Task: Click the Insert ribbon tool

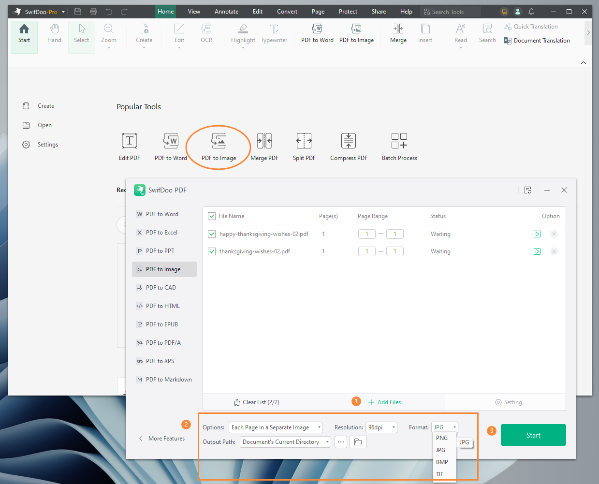Action: (x=425, y=34)
